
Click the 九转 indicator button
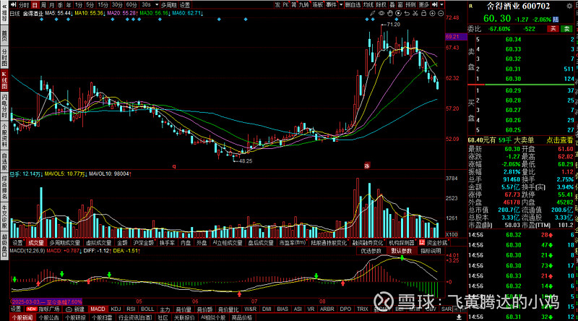pyautogui.click(x=303, y=5)
